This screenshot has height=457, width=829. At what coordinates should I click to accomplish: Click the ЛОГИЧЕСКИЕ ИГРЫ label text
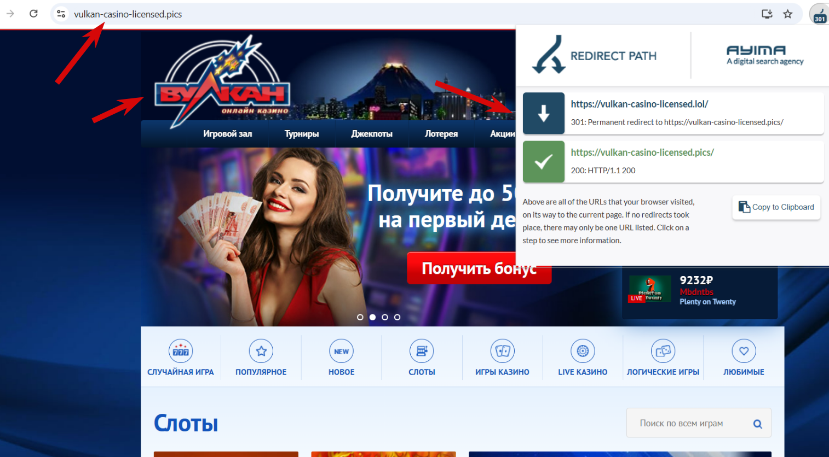pyautogui.click(x=663, y=372)
